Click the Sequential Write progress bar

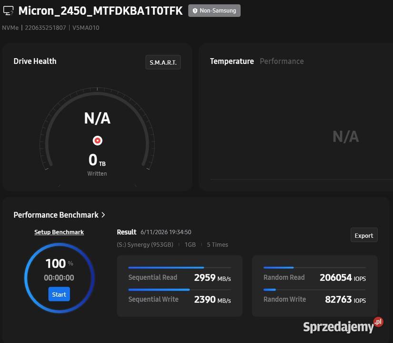coord(179,290)
